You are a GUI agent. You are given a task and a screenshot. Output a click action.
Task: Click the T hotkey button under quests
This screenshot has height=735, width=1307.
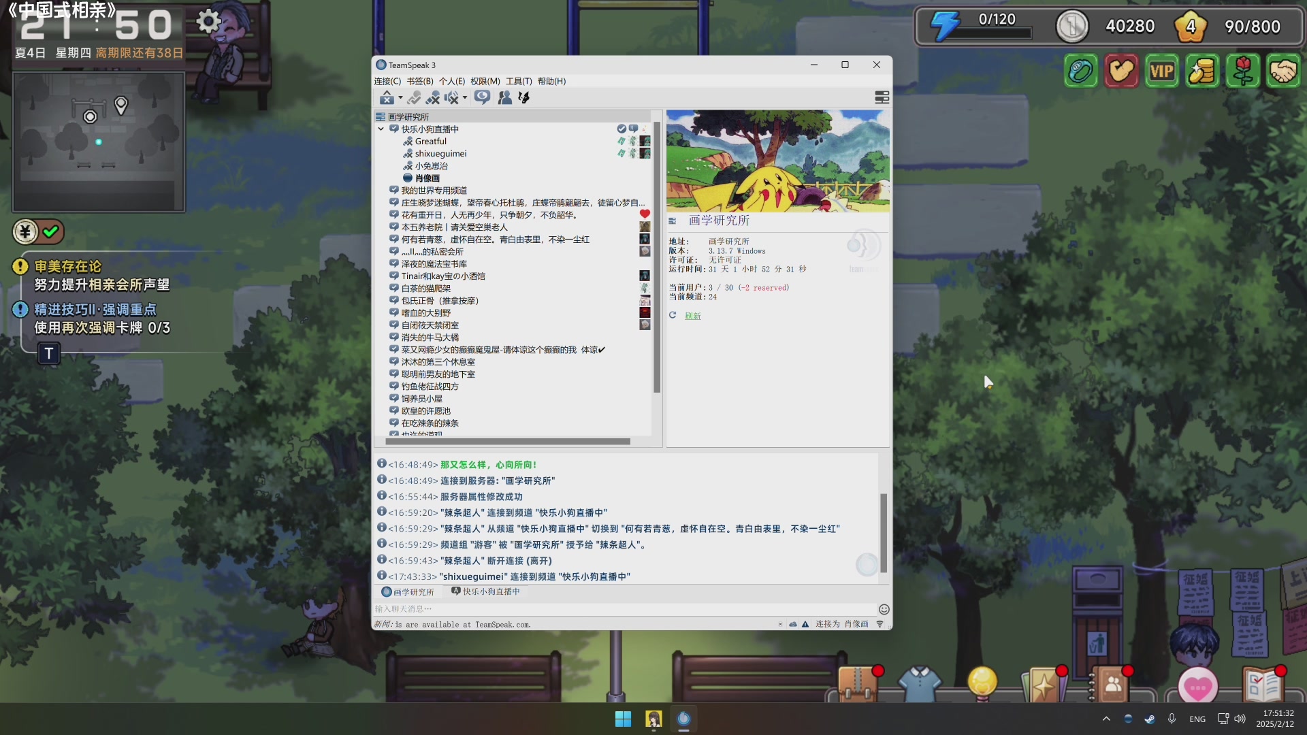click(49, 353)
